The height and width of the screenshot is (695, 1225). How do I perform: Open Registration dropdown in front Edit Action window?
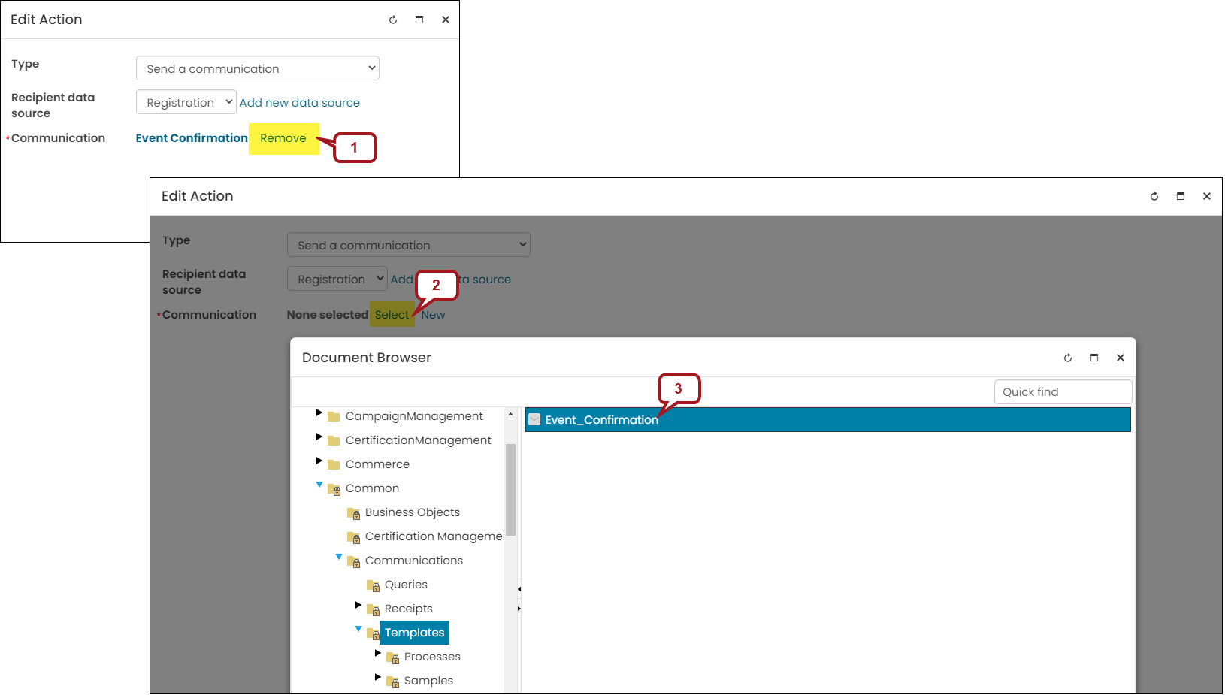point(337,279)
